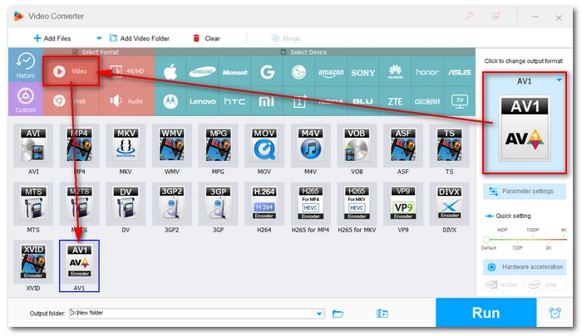
Task: Pick the M4V format icon
Action: [x=311, y=145]
